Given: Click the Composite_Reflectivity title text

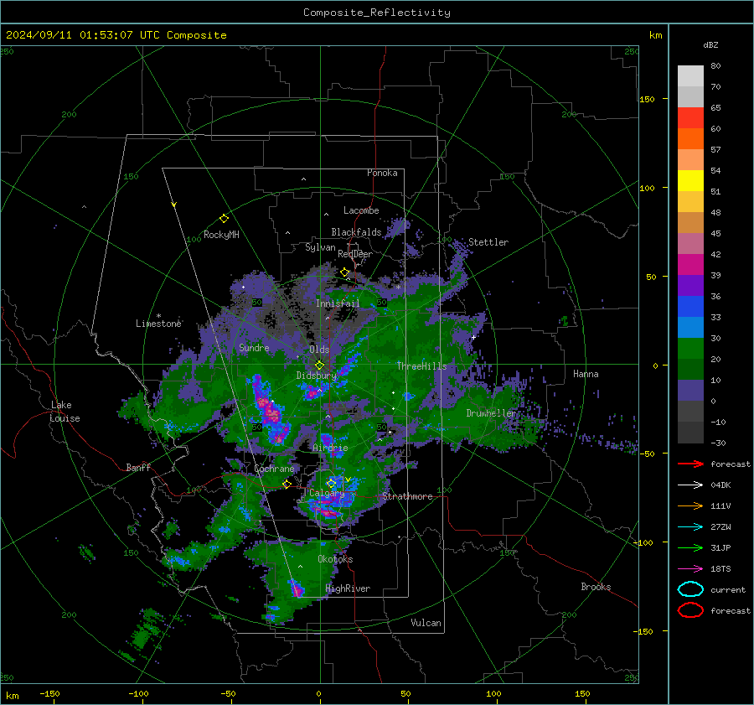Looking at the screenshot, I should 377,13.
